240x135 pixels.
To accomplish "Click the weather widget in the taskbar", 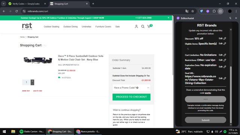I will [x=189, y=132].
